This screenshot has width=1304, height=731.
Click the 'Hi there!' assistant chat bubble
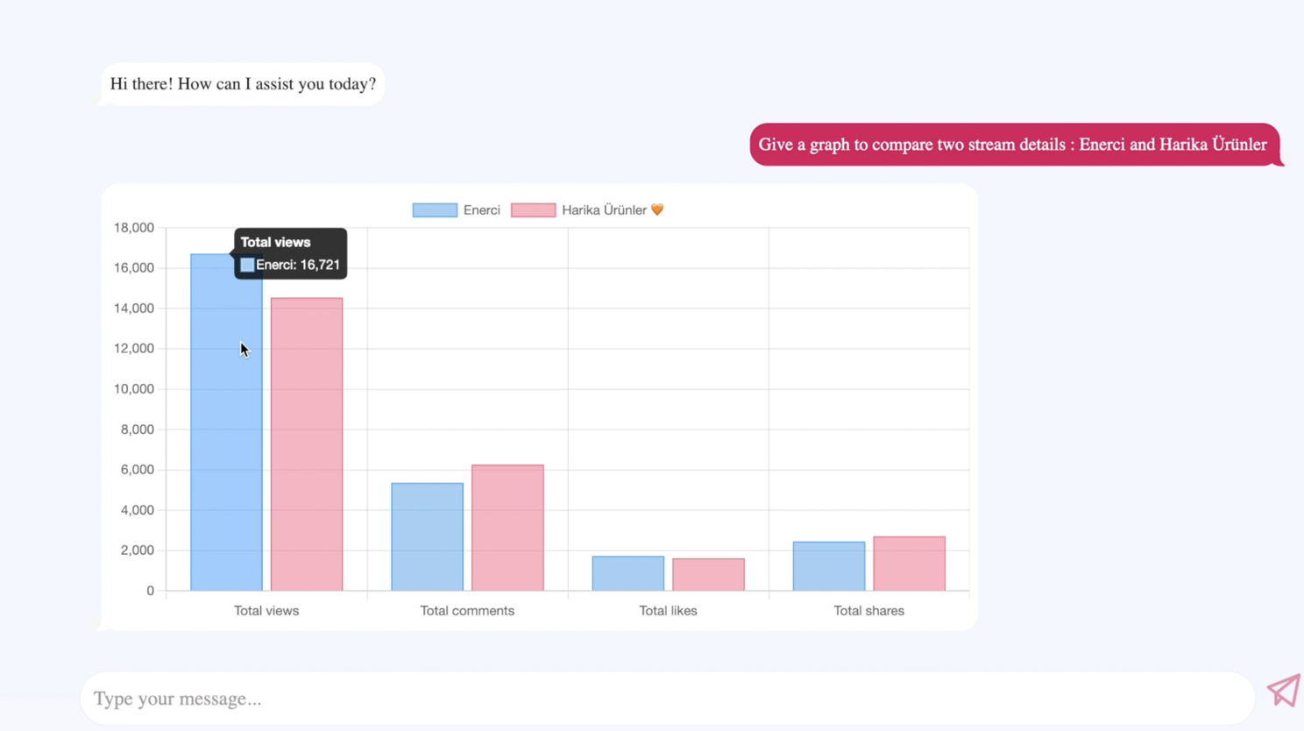(x=242, y=83)
